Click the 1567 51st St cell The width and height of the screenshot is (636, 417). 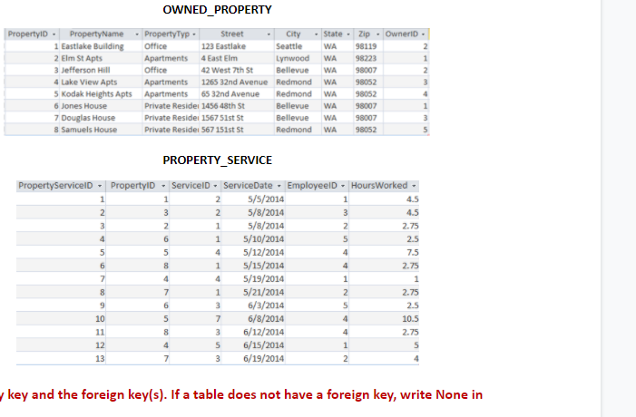tap(237, 118)
